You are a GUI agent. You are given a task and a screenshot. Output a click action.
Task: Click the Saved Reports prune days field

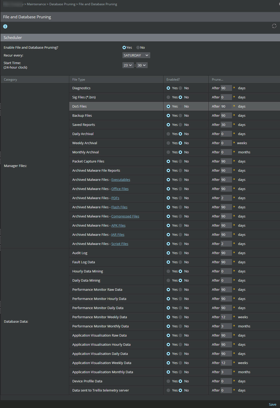point(226,125)
